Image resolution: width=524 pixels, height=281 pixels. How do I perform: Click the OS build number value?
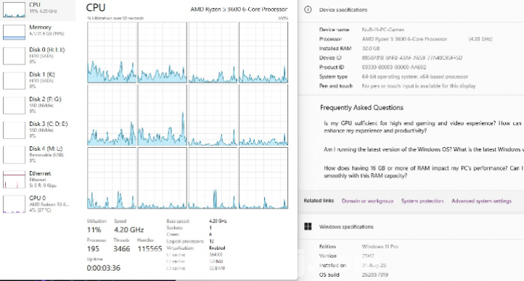point(375,275)
